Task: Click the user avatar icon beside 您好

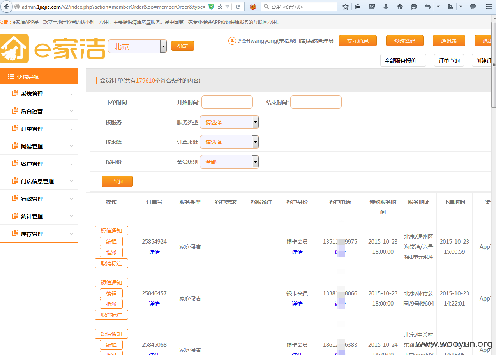Action: click(232, 40)
